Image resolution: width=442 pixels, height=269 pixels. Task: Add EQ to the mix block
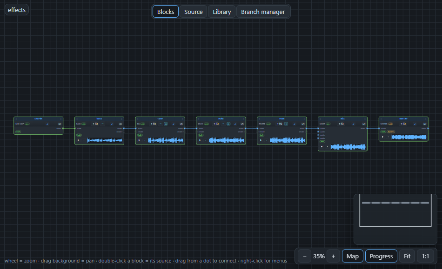341,124
